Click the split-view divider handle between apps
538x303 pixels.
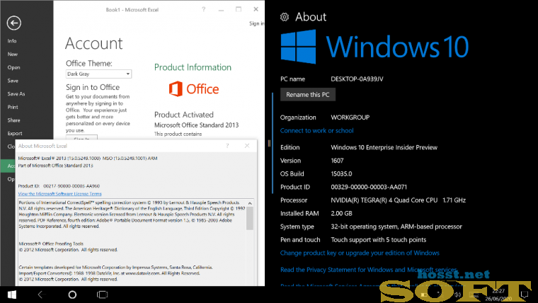pyautogui.click(x=269, y=144)
